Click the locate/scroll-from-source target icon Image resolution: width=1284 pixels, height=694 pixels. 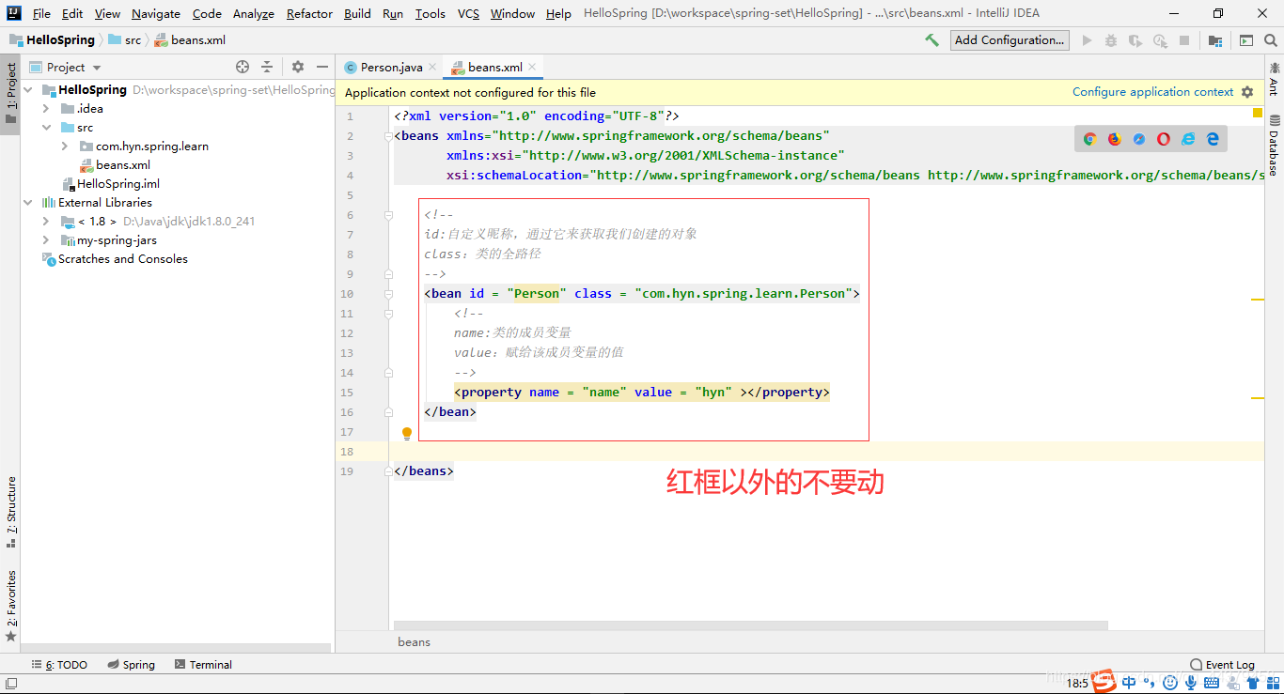pyautogui.click(x=243, y=67)
